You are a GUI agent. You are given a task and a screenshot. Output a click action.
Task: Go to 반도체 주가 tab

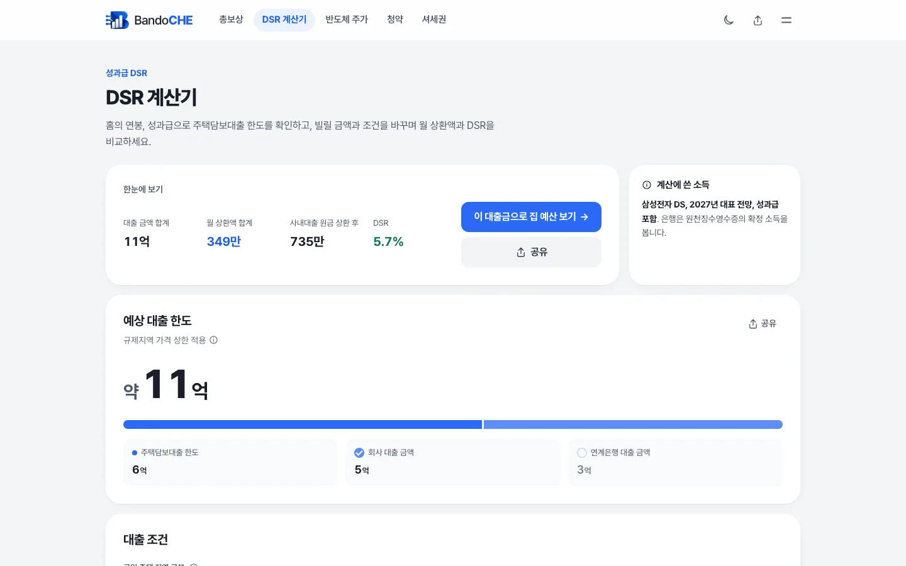pyautogui.click(x=347, y=20)
